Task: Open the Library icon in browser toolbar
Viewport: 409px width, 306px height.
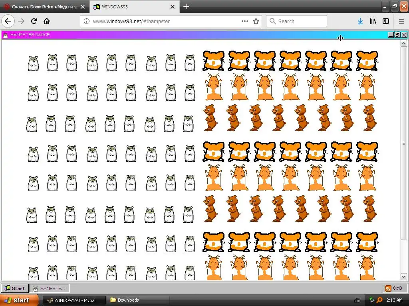Action: (373, 21)
